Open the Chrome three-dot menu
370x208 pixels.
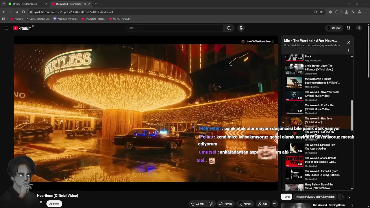click(366, 12)
